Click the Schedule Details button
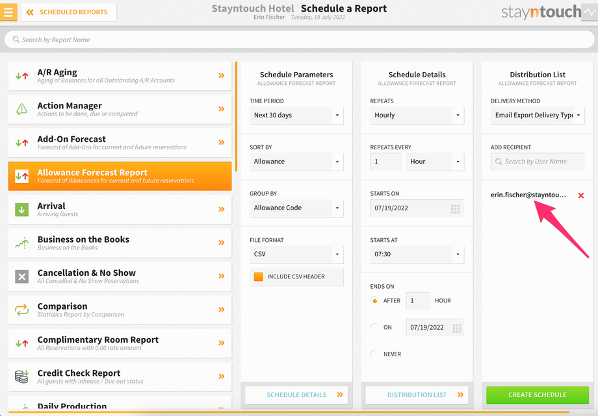This screenshot has height=416, width=598. coord(296,395)
